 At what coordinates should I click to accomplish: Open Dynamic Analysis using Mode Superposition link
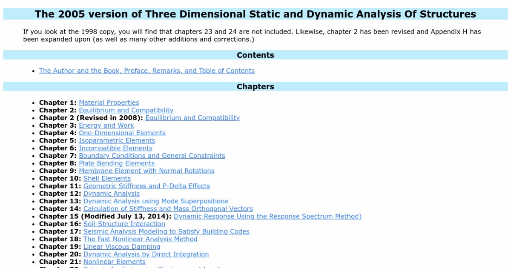pos(156,201)
